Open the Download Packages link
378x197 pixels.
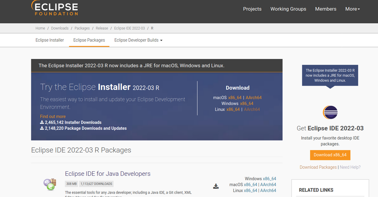coord(318,167)
